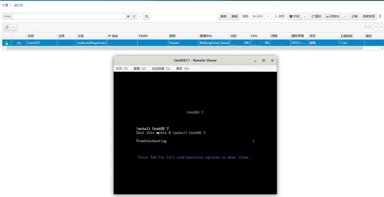Bookmark search using the star icon
Viewport: 384px width, 197px height.
coord(134,16)
